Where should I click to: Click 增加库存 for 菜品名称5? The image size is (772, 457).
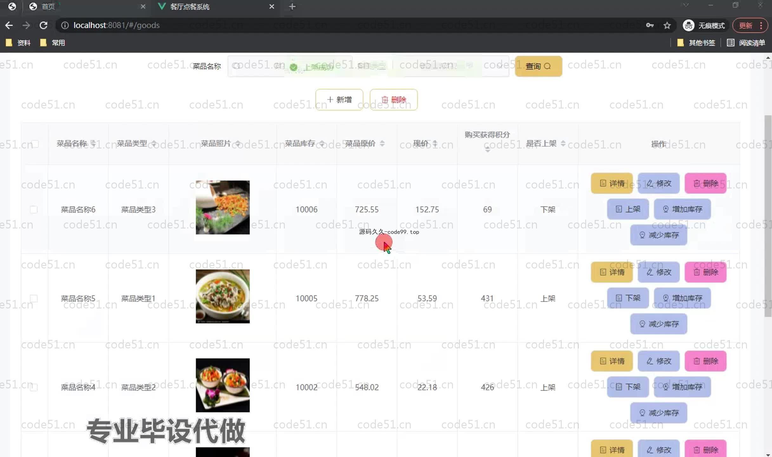pos(683,298)
